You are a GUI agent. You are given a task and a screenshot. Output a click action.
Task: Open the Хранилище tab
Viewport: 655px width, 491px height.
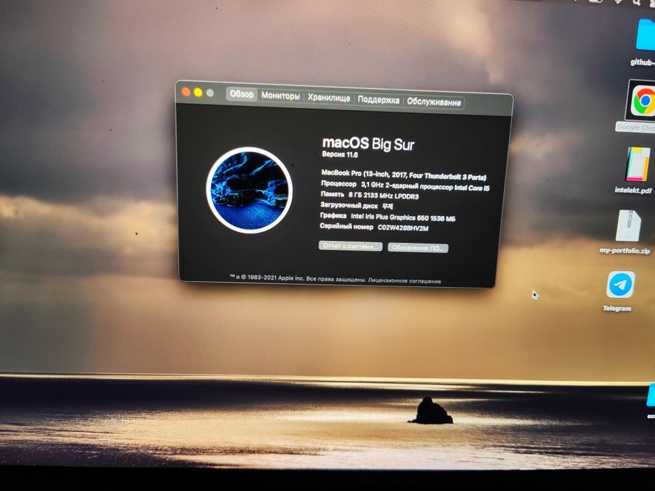(329, 97)
